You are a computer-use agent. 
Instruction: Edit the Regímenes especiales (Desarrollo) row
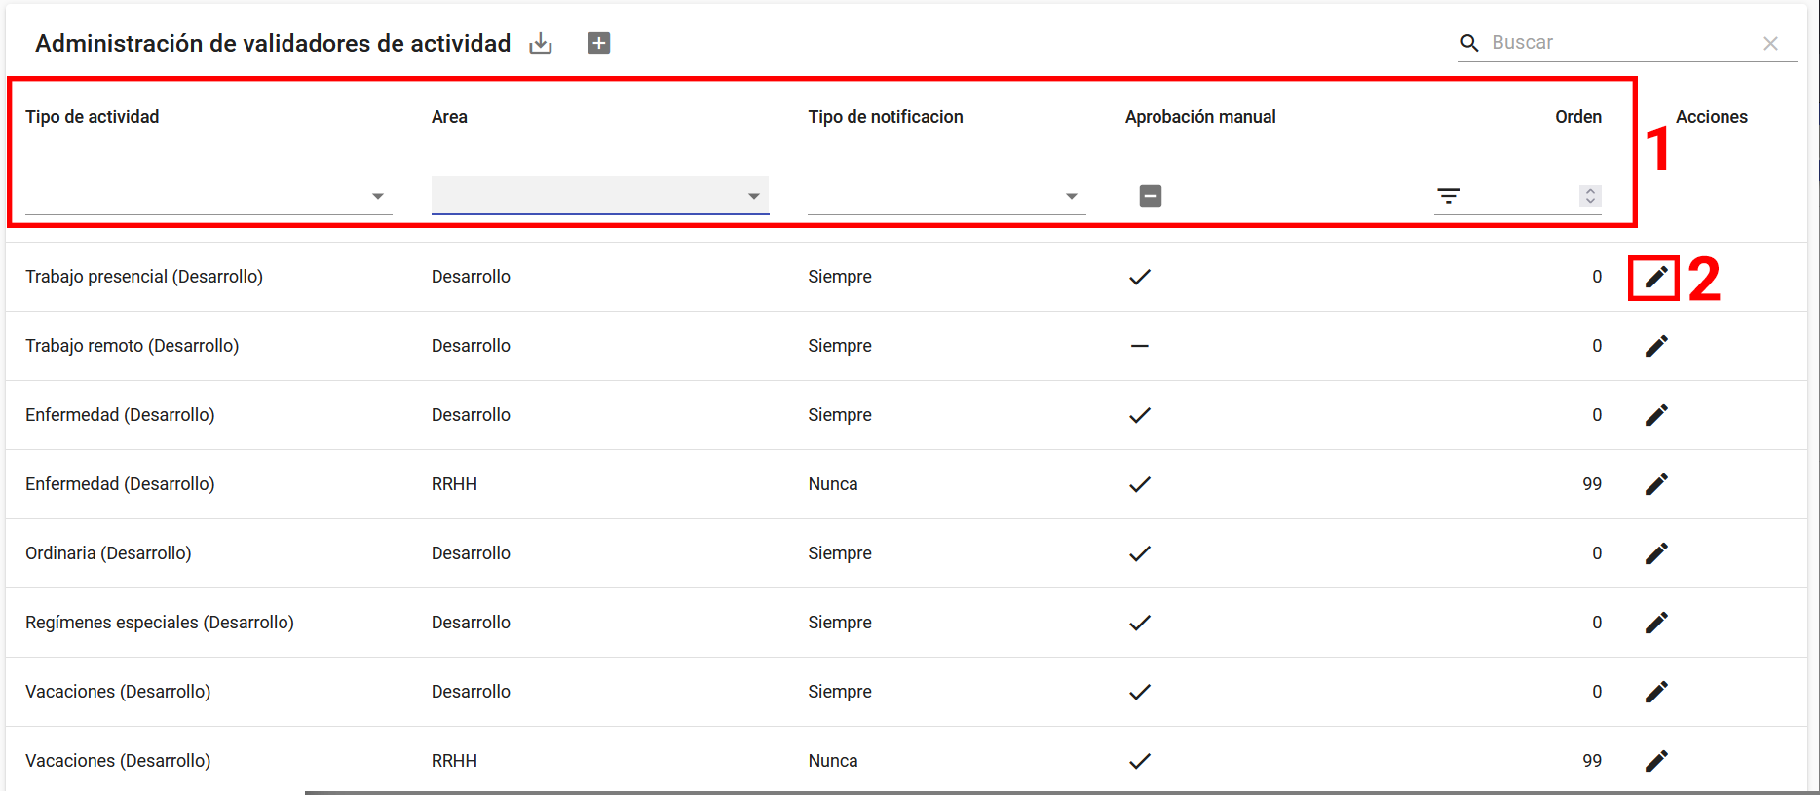[x=1655, y=623]
